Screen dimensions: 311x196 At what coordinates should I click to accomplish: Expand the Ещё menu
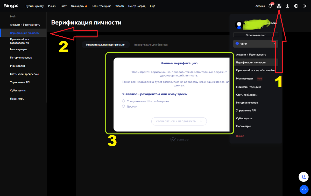coord(153,6)
